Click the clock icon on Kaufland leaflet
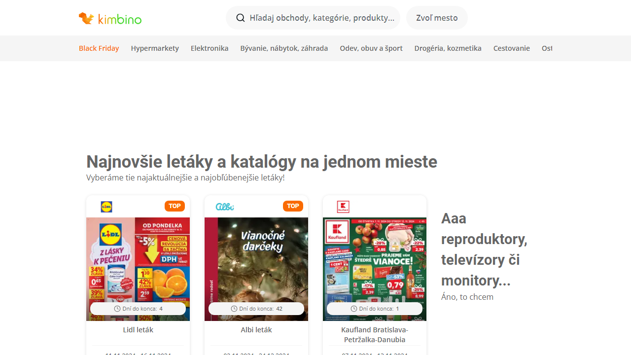The width and height of the screenshot is (631, 355). 354,309
